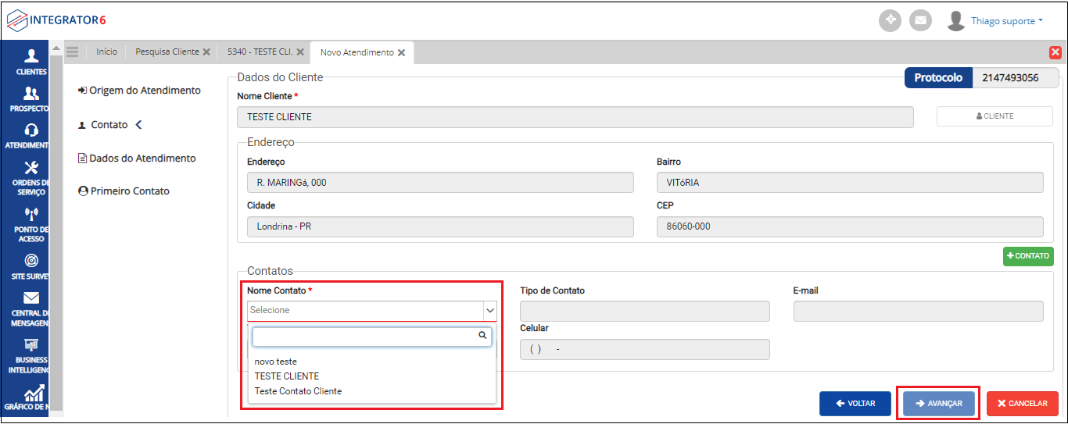Viewport: 1068px width, 424px height.
Task: Switch to the Início tab
Action: (x=106, y=52)
